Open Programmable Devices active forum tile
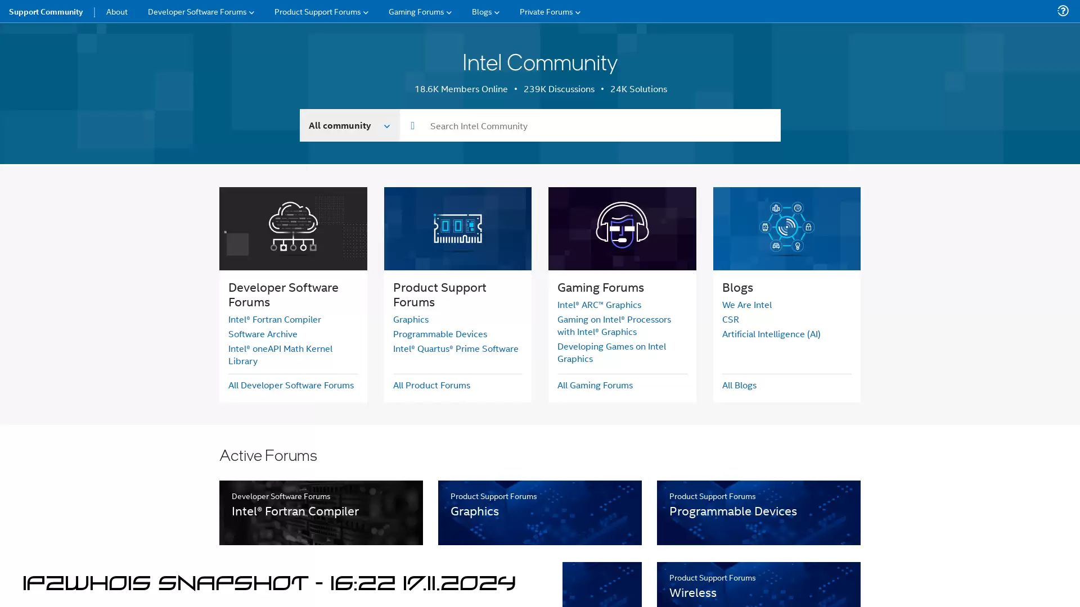The width and height of the screenshot is (1080, 607). pos(758,513)
